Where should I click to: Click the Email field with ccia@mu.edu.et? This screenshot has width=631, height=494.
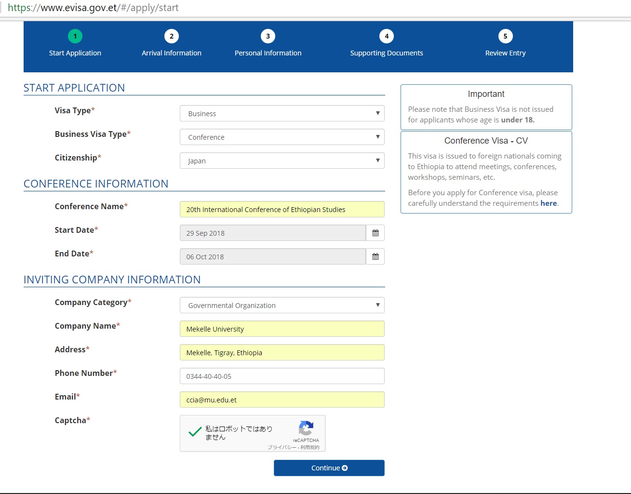click(282, 400)
